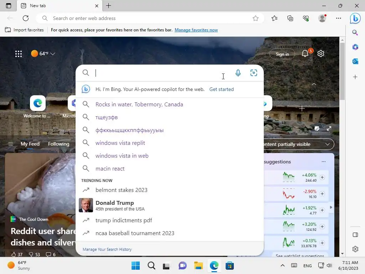Open Content partially visible dropdown

pyautogui.click(x=299, y=144)
